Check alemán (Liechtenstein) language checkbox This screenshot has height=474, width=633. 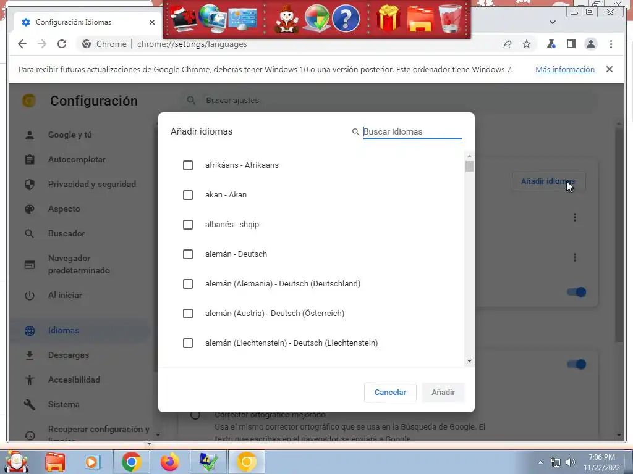point(188,343)
